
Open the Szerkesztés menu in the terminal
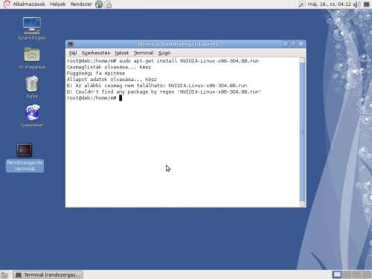coord(96,53)
